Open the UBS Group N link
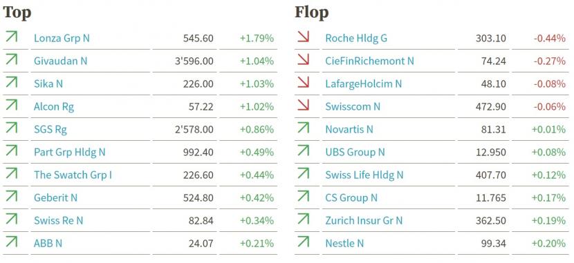The height and width of the screenshot is (263, 574). 355,153
